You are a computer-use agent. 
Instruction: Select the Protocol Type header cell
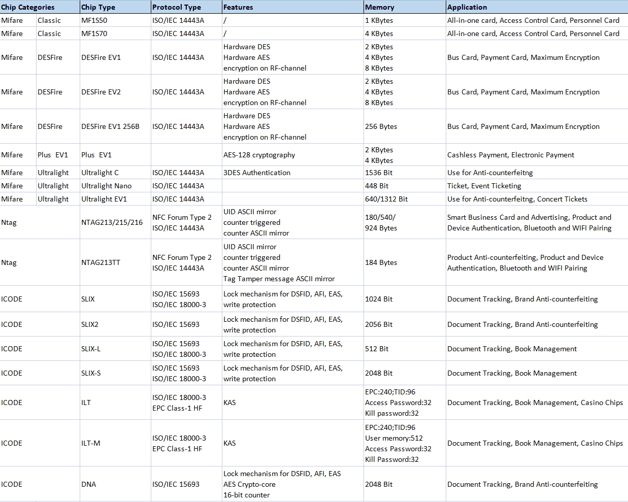pos(177,7)
